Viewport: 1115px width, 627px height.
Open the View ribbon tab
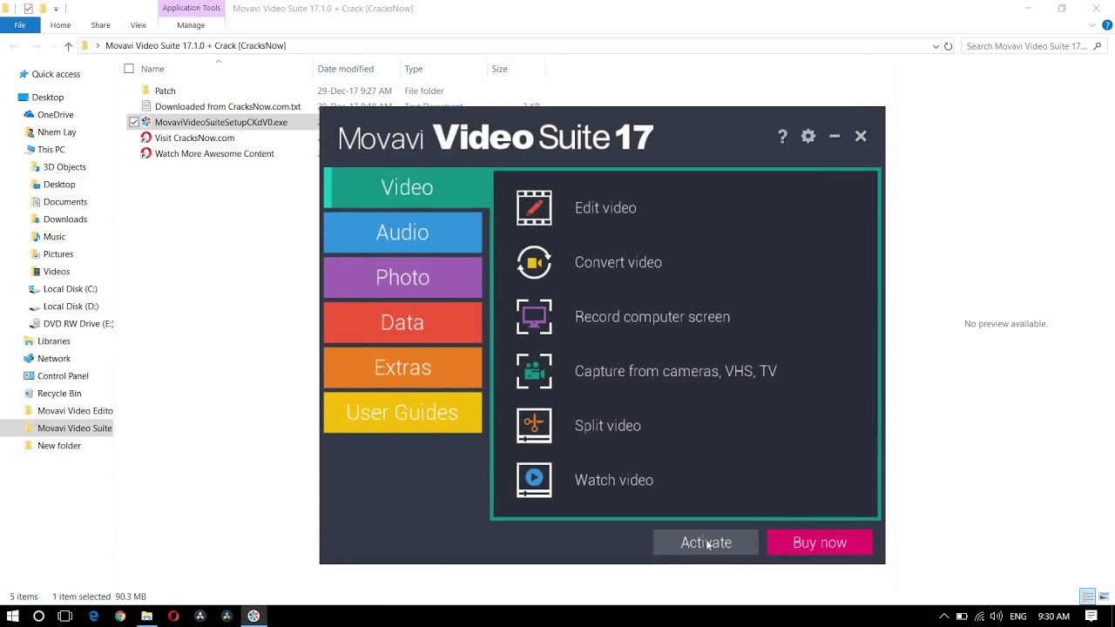(139, 25)
